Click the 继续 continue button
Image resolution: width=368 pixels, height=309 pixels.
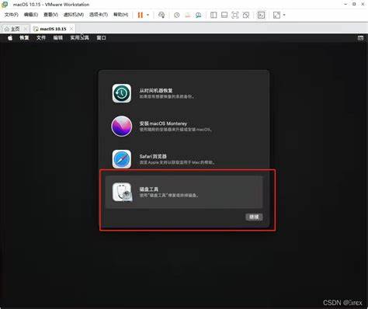tap(254, 217)
